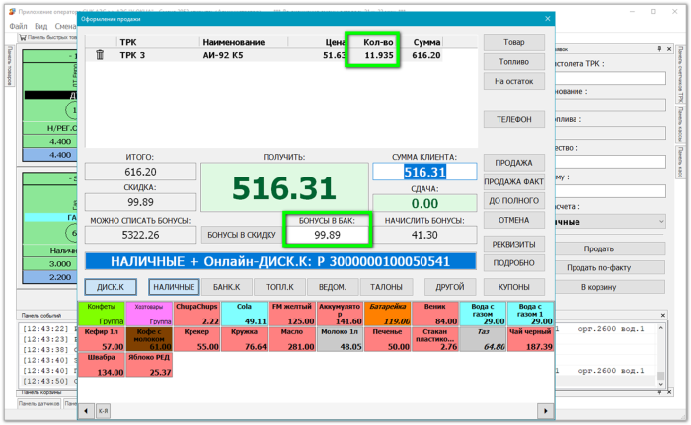Viewport: 691px width, 425px height.
Task: Click the Товар button
Action: [514, 42]
